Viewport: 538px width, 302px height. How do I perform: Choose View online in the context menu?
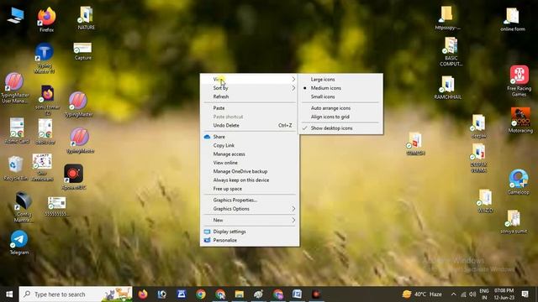coord(250,163)
